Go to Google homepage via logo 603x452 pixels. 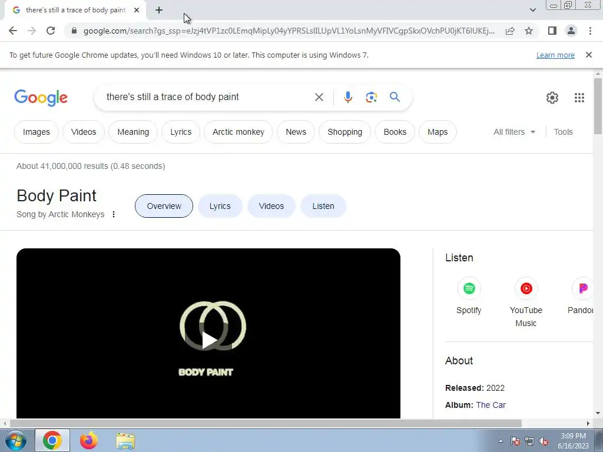(41, 98)
